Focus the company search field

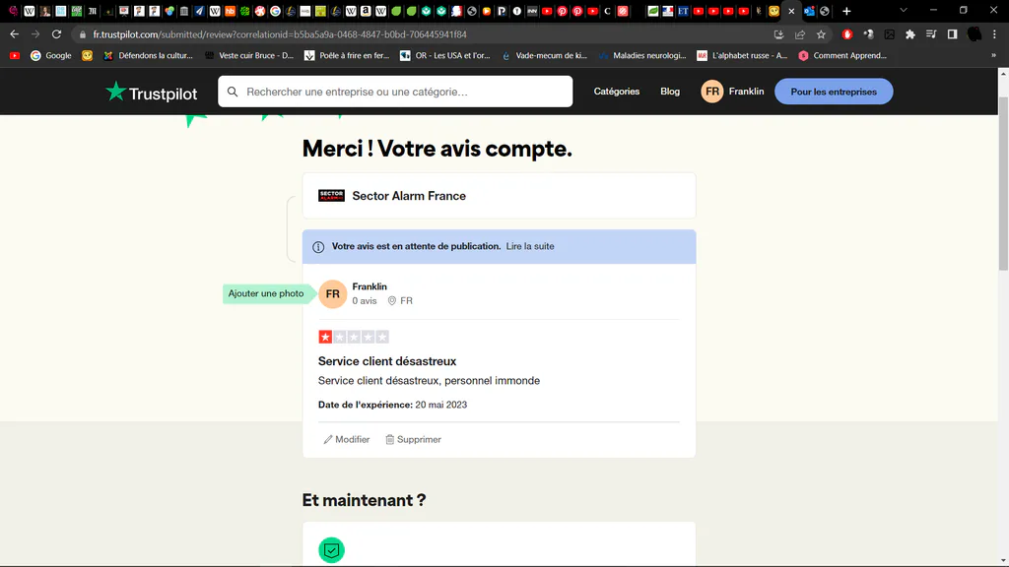click(395, 92)
